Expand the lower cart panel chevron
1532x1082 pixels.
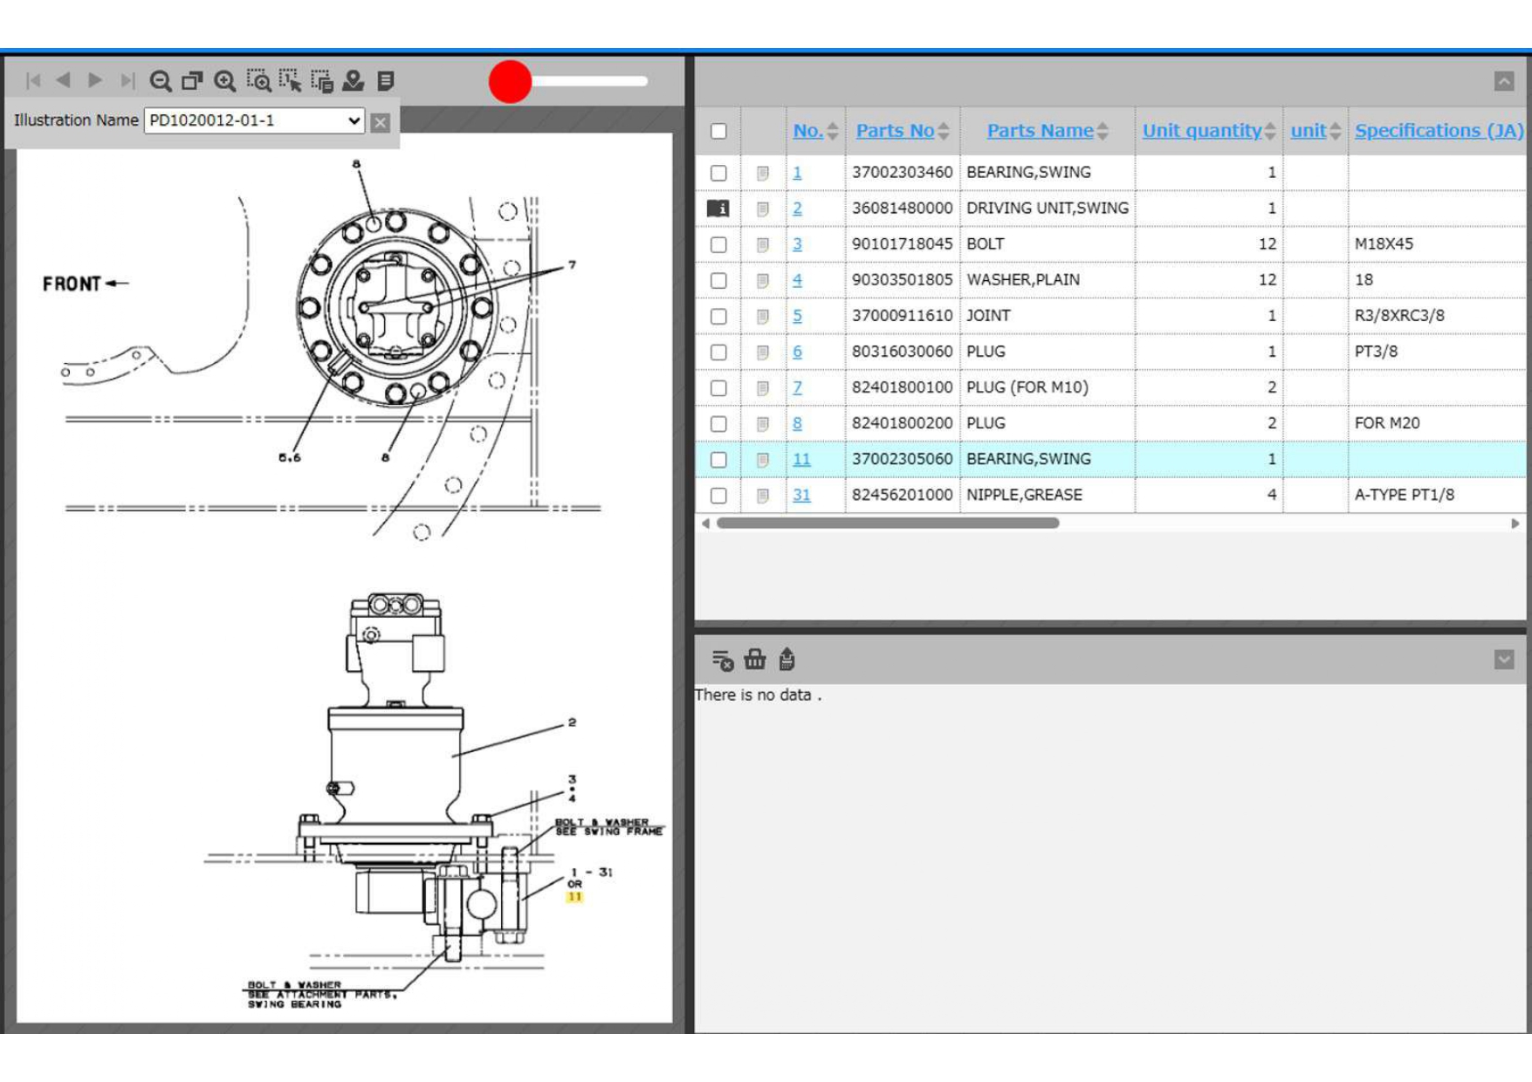pyautogui.click(x=1503, y=660)
